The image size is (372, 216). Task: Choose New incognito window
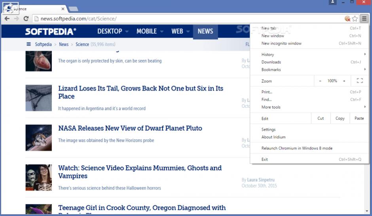tap(309, 44)
